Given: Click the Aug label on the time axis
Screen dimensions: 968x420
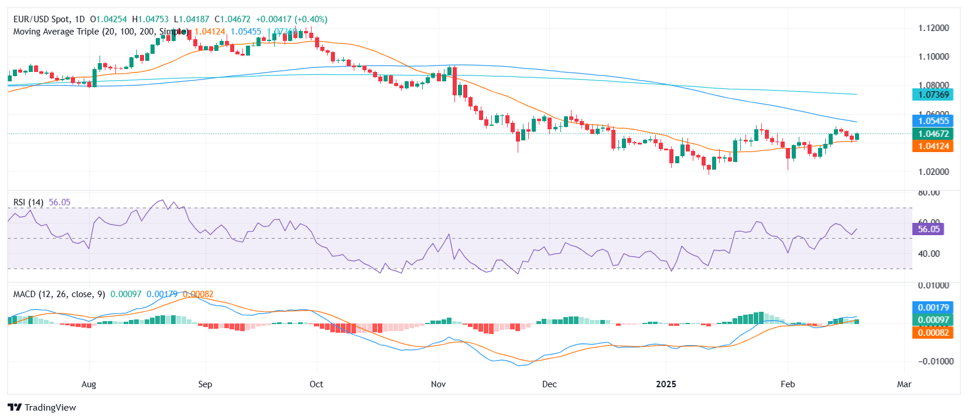Looking at the screenshot, I should coord(89,384).
